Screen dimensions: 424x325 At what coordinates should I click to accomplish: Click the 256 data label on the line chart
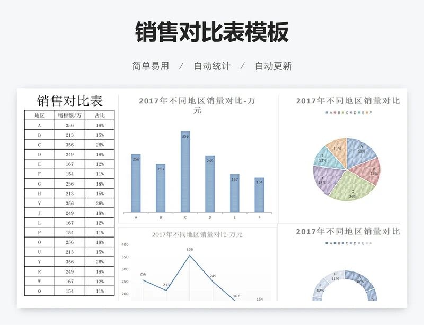pyautogui.click(x=143, y=274)
